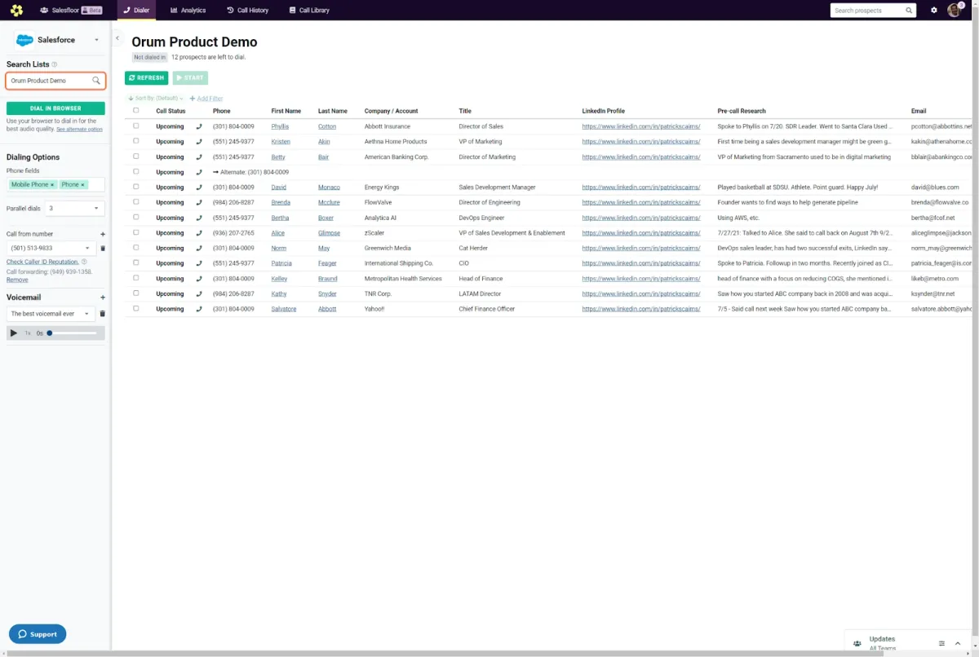Viewport: 979px width, 657px height.
Task: Check the Salvatore Abbott row checkbox
Action: (x=136, y=308)
